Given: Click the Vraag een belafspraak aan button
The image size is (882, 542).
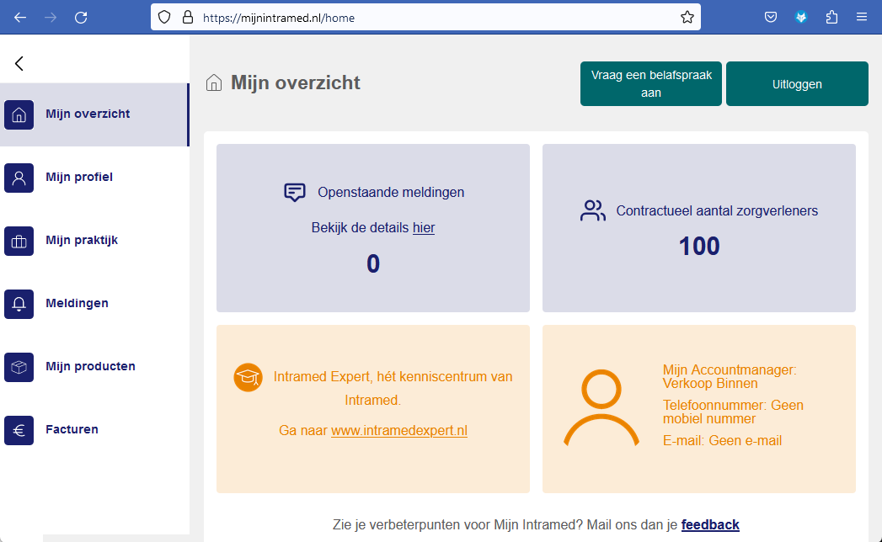Looking at the screenshot, I should (x=651, y=84).
